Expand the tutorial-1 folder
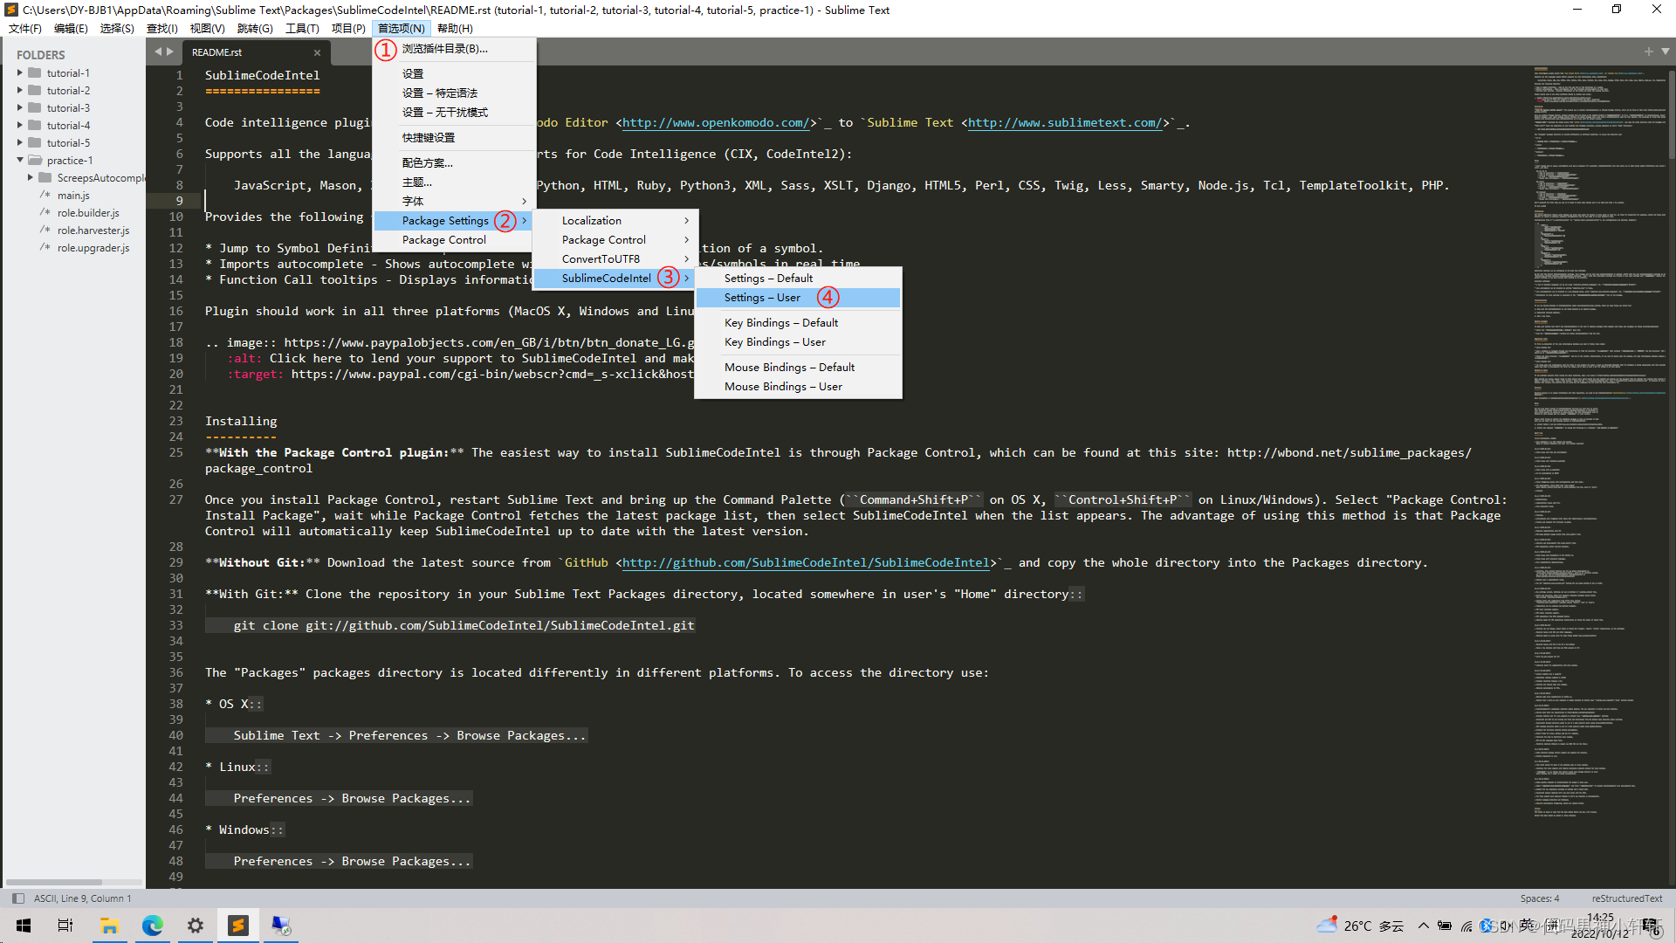 click(x=19, y=72)
